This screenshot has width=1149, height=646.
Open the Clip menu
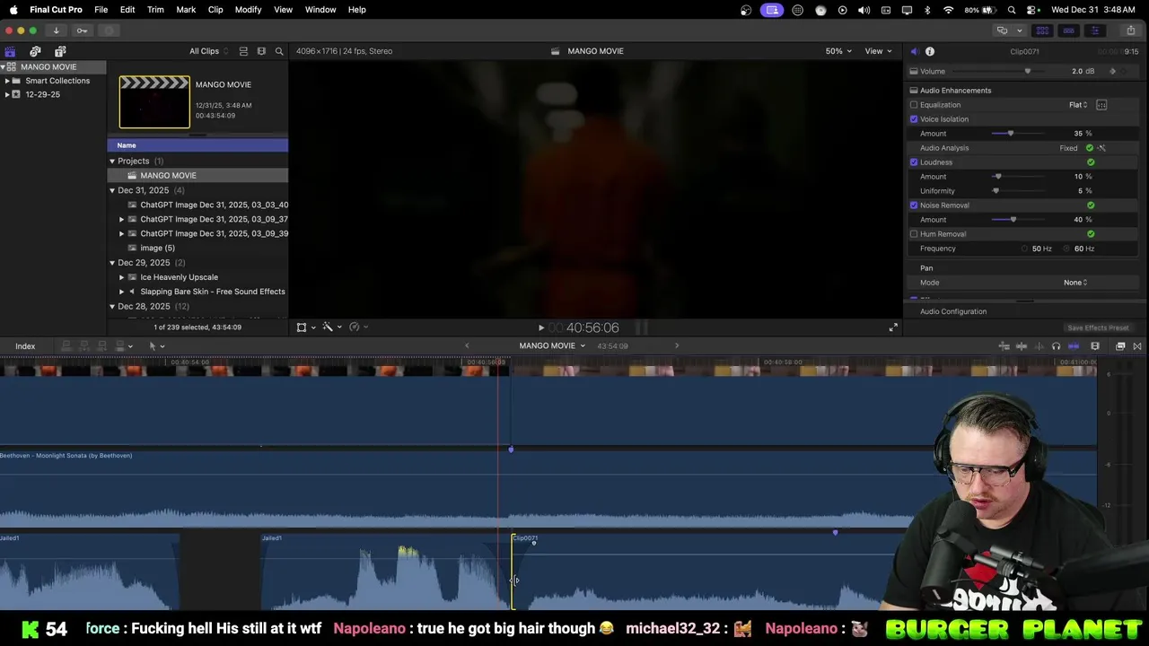point(215,10)
